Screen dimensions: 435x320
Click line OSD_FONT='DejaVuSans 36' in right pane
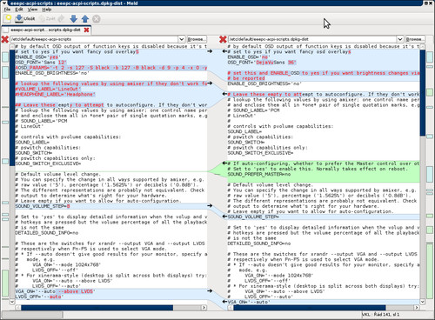[x=262, y=63]
